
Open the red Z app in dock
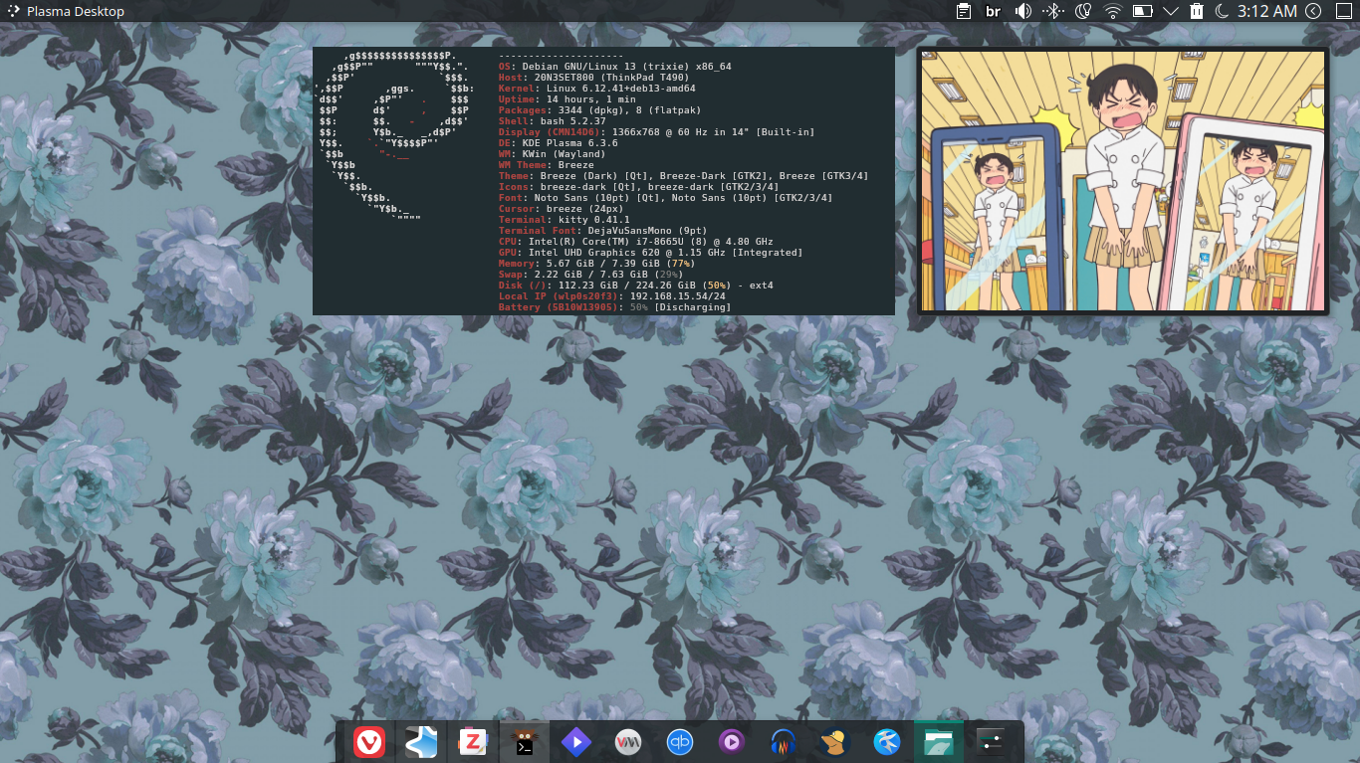(472, 741)
